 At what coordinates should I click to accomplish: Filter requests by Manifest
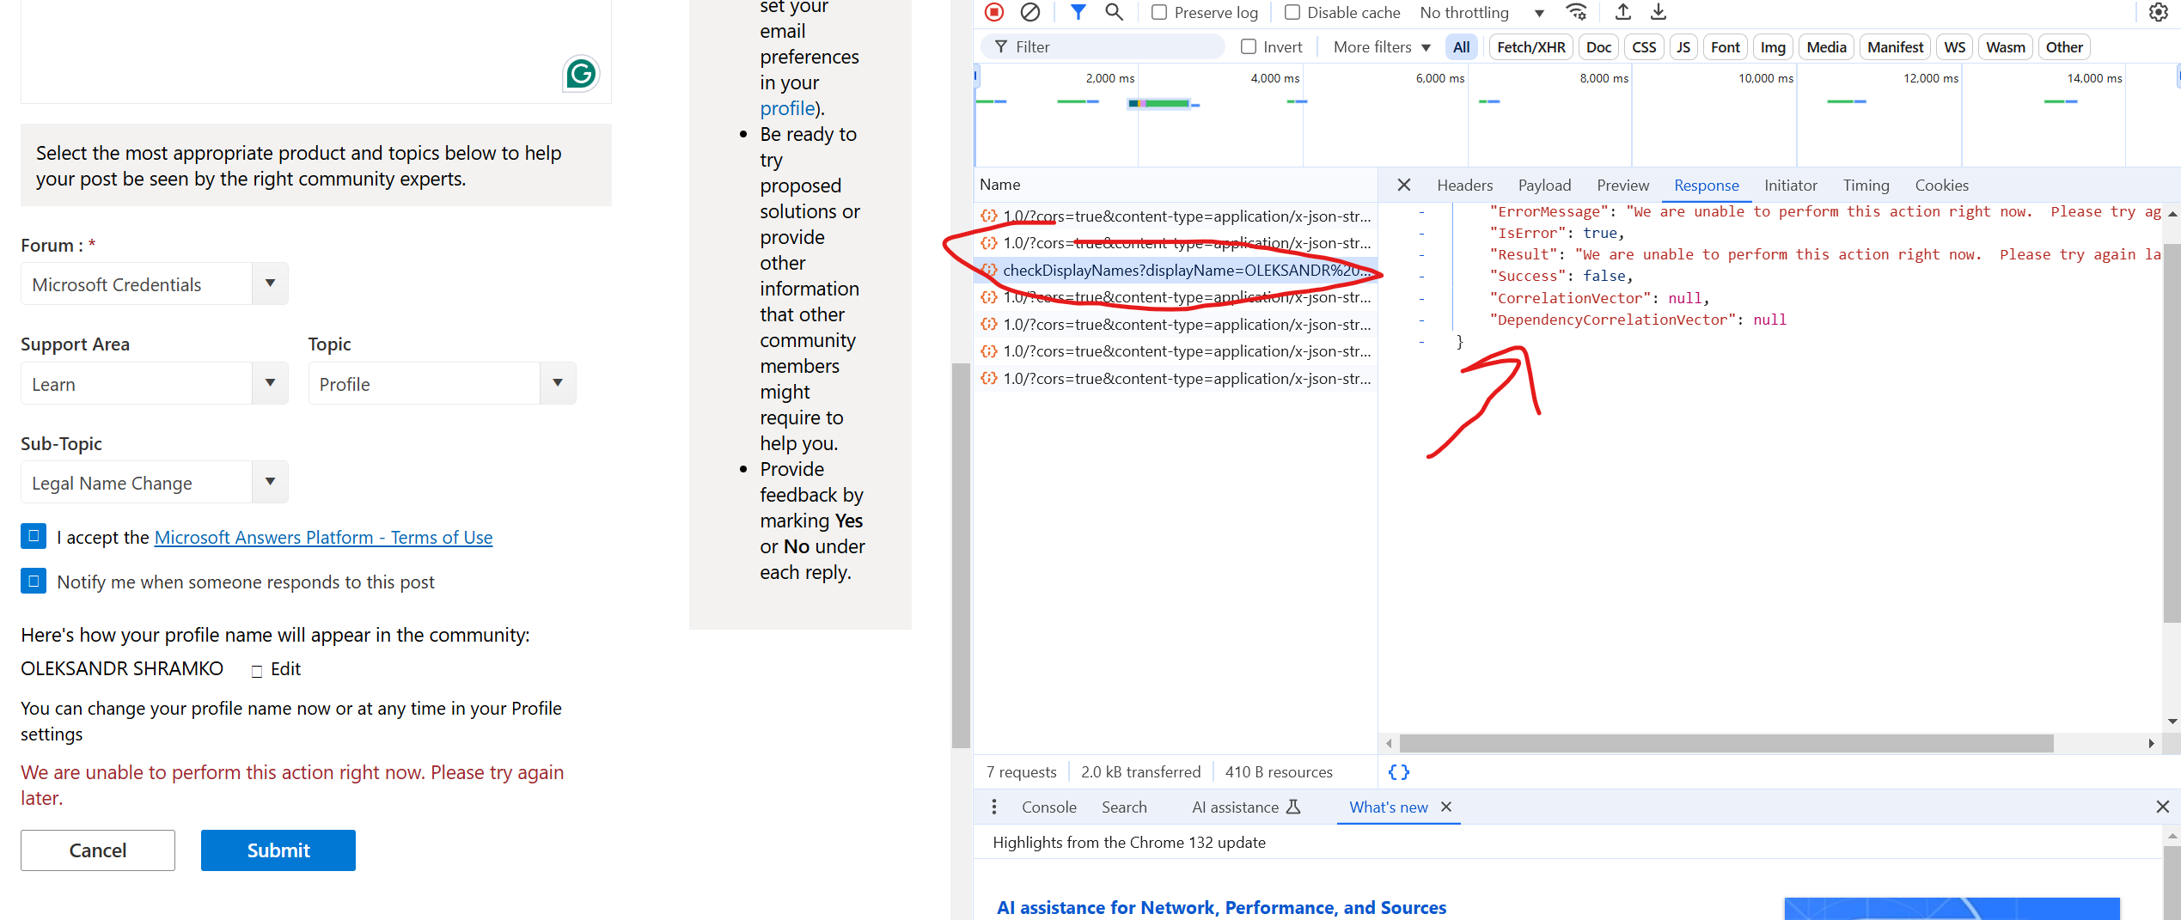pos(1895,46)
